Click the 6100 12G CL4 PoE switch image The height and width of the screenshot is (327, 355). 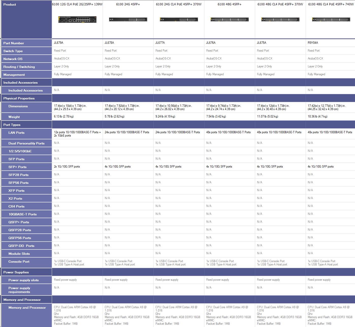[x=77, y=20]
